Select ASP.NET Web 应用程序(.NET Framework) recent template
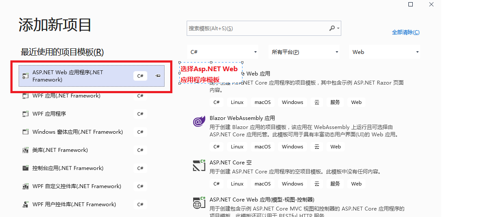Viewport: 479px width, 217px height. coord(91,76)
